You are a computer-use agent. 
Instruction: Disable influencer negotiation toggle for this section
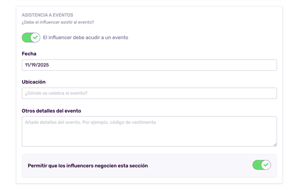pyautogui.click(x=261, y=165)
